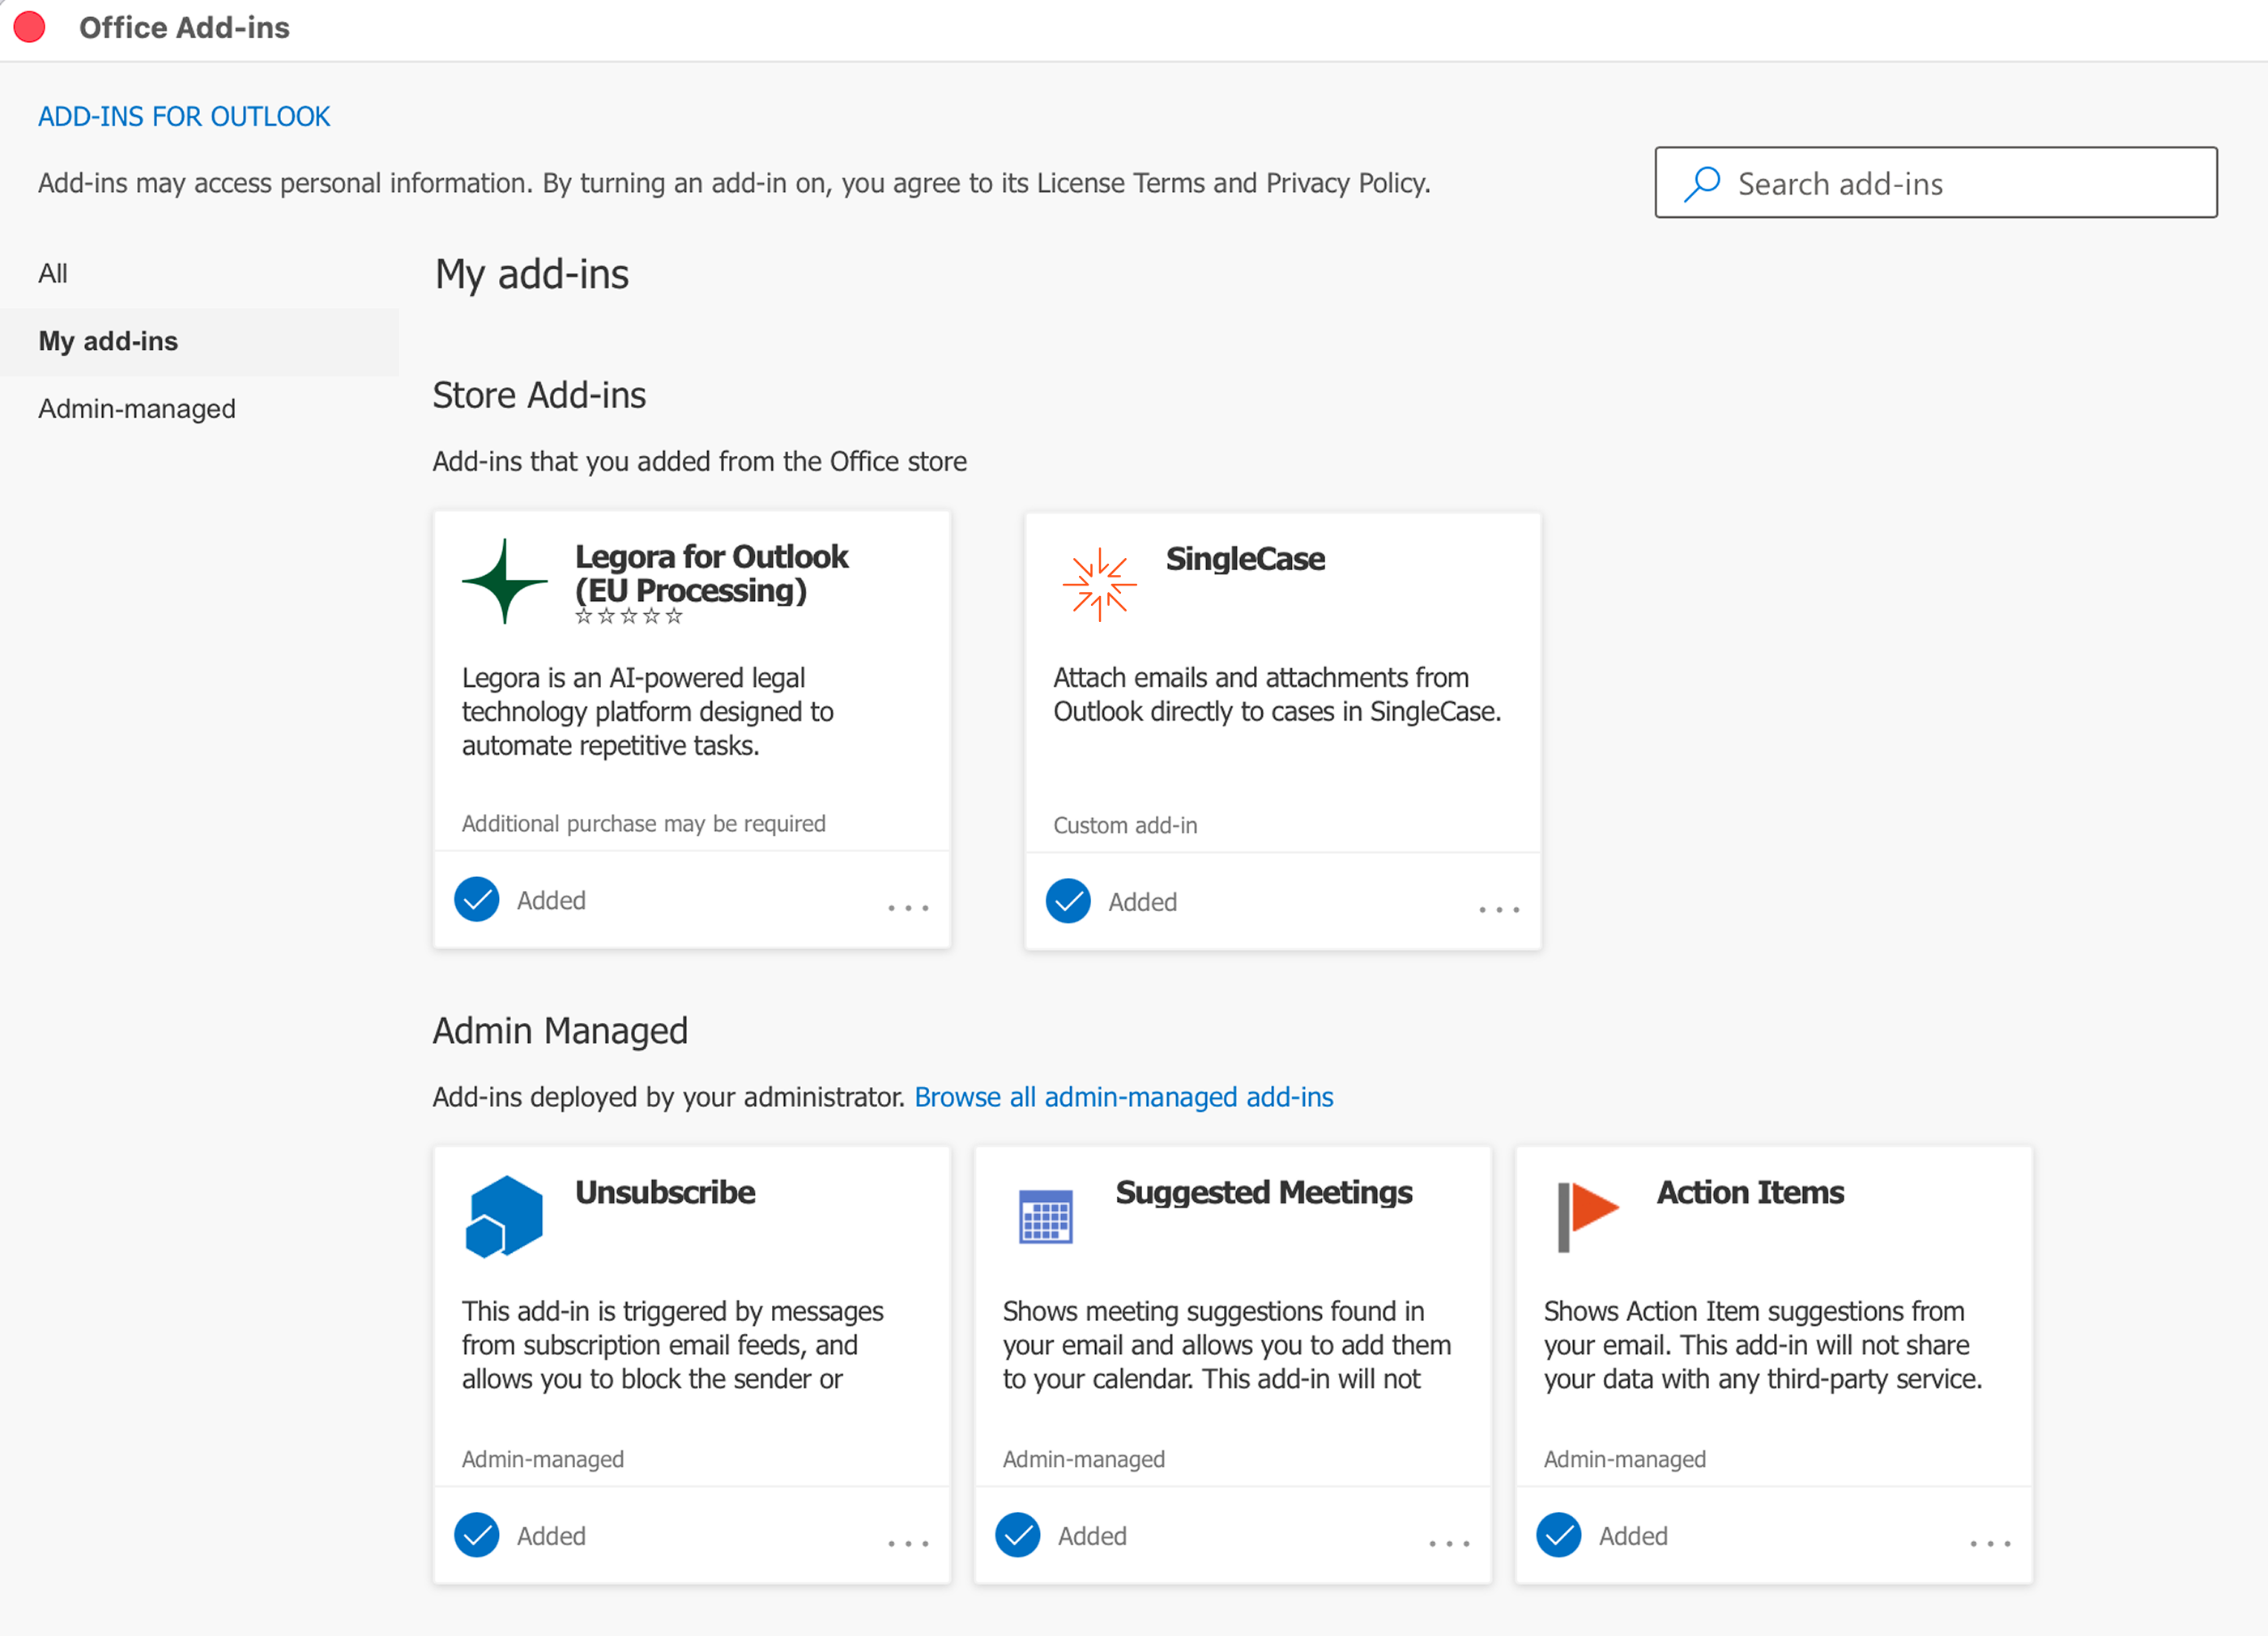Open the more options menu on Unsubscribe card
This screenshot has width=2268, height=1636.
click(908, 1544)
